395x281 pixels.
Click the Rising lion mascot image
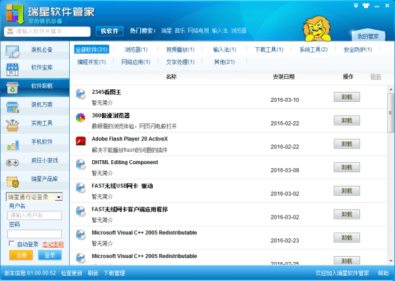tap(317, 29)
